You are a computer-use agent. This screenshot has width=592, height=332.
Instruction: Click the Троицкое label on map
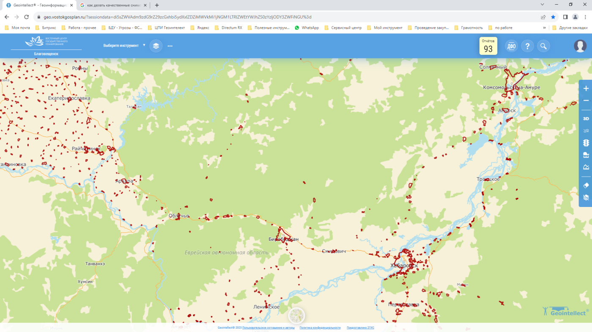tap(488, 179)
